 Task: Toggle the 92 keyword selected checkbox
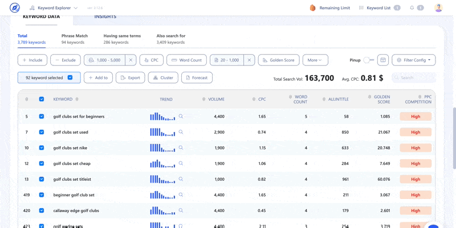70,77
